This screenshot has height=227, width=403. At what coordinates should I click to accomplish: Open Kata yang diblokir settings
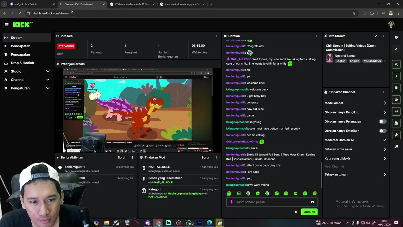coord(355,159)
